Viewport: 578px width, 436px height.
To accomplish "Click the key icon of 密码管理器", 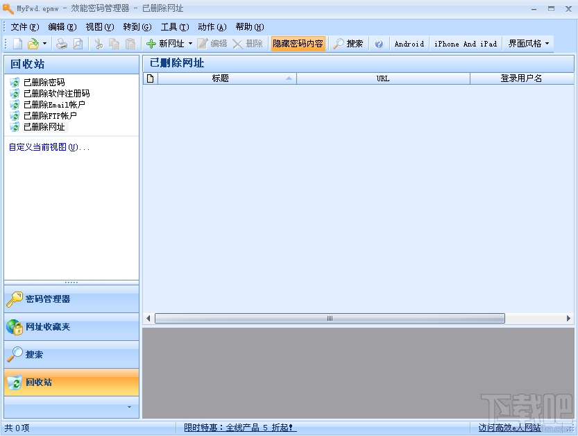I will point(15,299).
